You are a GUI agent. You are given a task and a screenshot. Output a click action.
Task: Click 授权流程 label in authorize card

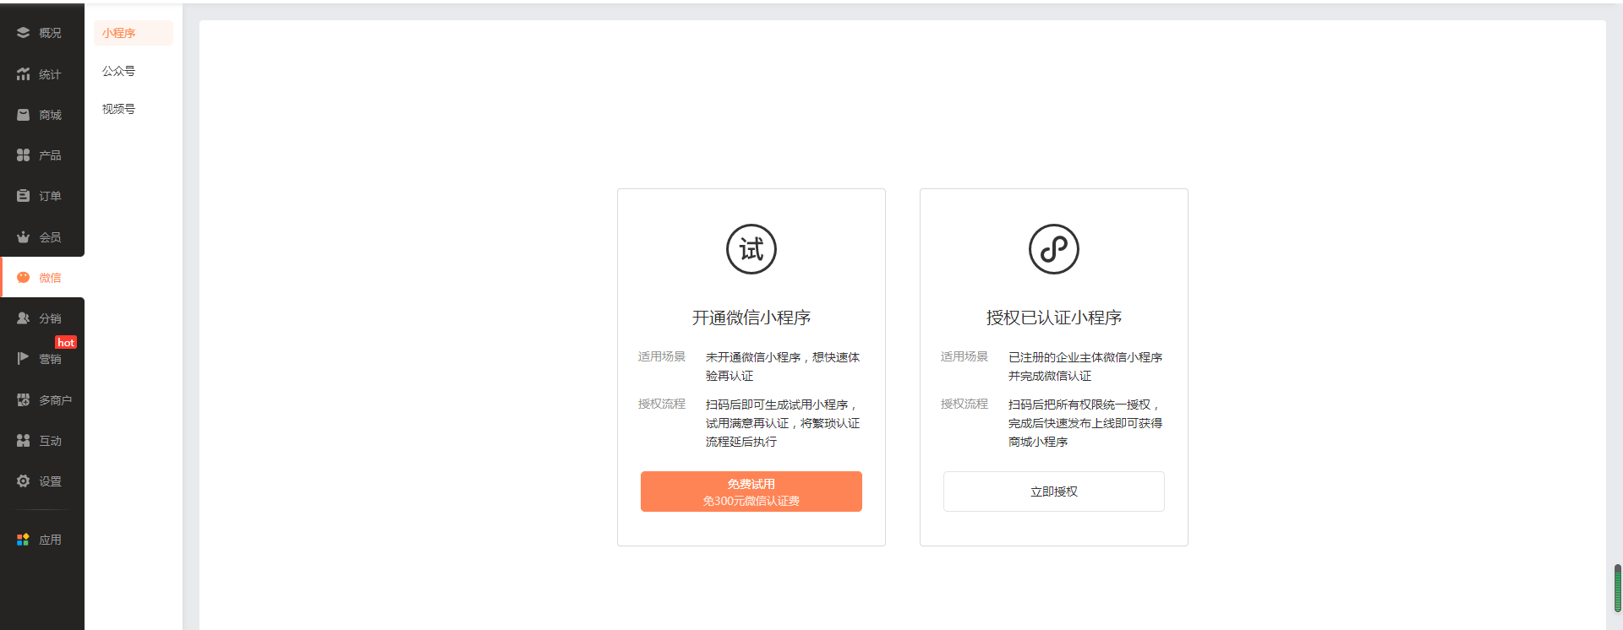pyautogui.click(x=965, y=404)
